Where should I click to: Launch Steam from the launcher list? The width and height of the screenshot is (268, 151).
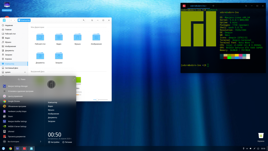[10, 116]
